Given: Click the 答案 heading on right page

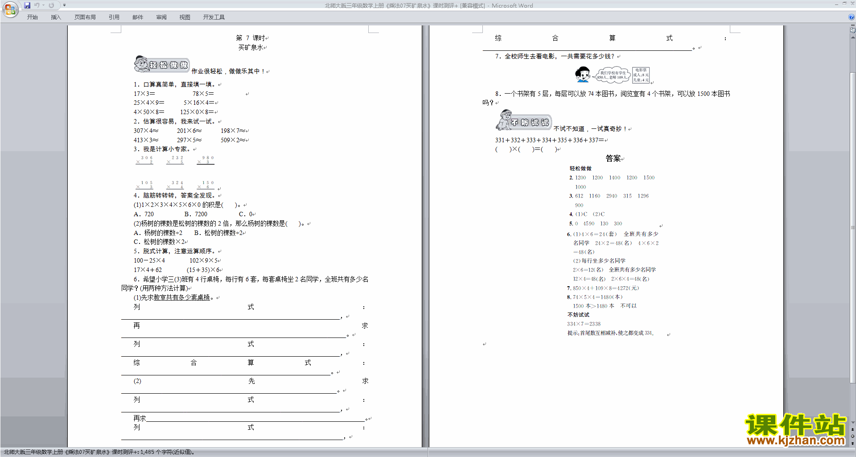Looking at the screenshot, I should click(613, 158).
